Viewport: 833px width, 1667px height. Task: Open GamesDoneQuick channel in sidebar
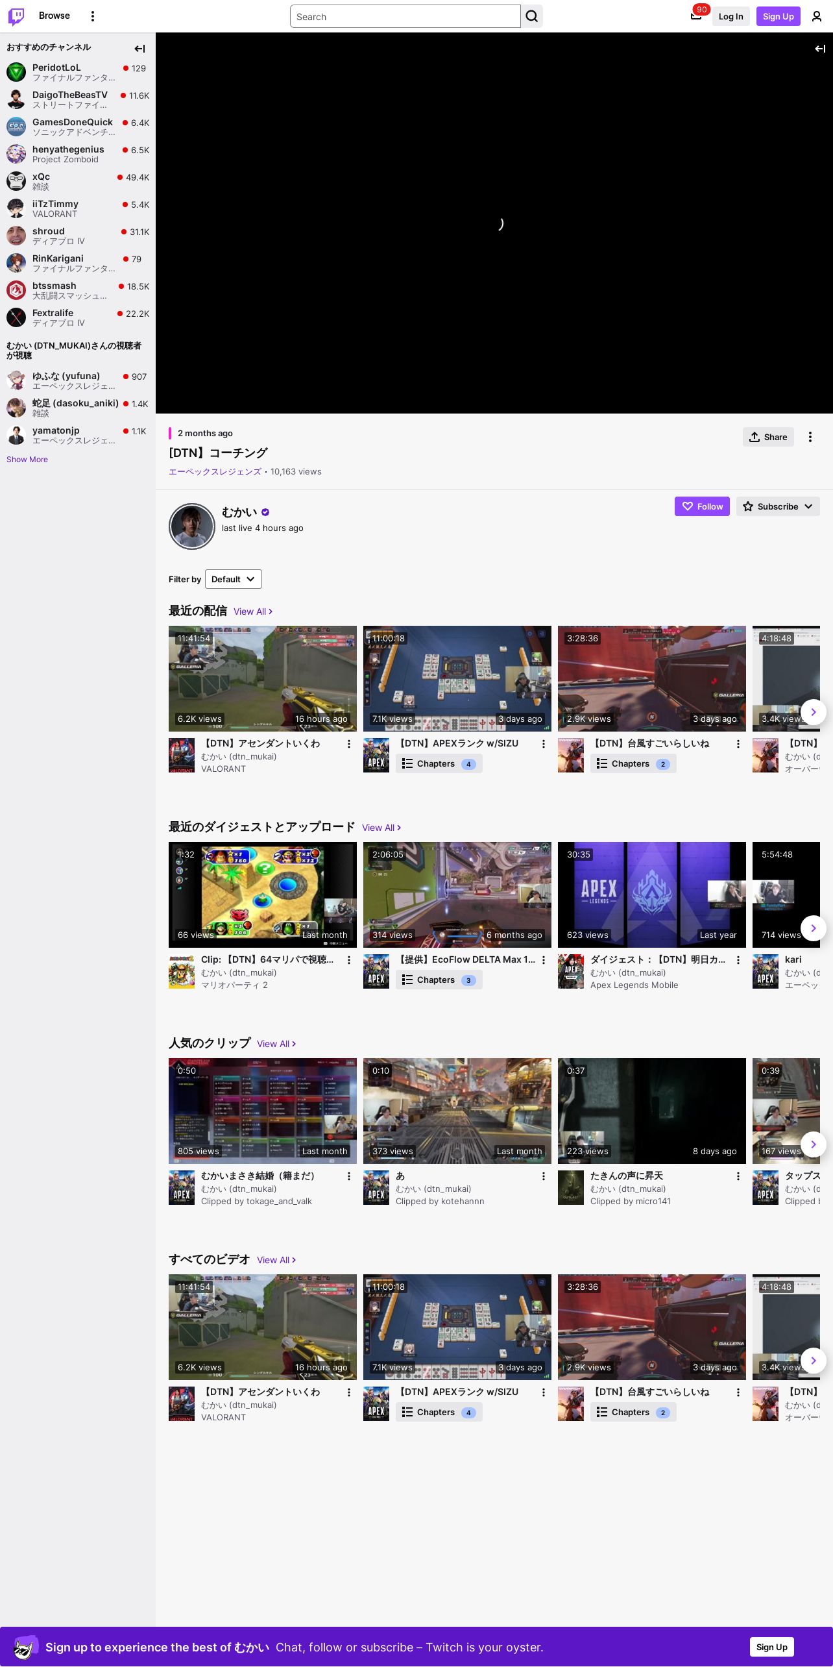(78, 127)
